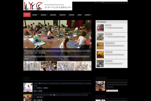
Task: Open news thumbnail with red circular emblem
Action: 28,98
